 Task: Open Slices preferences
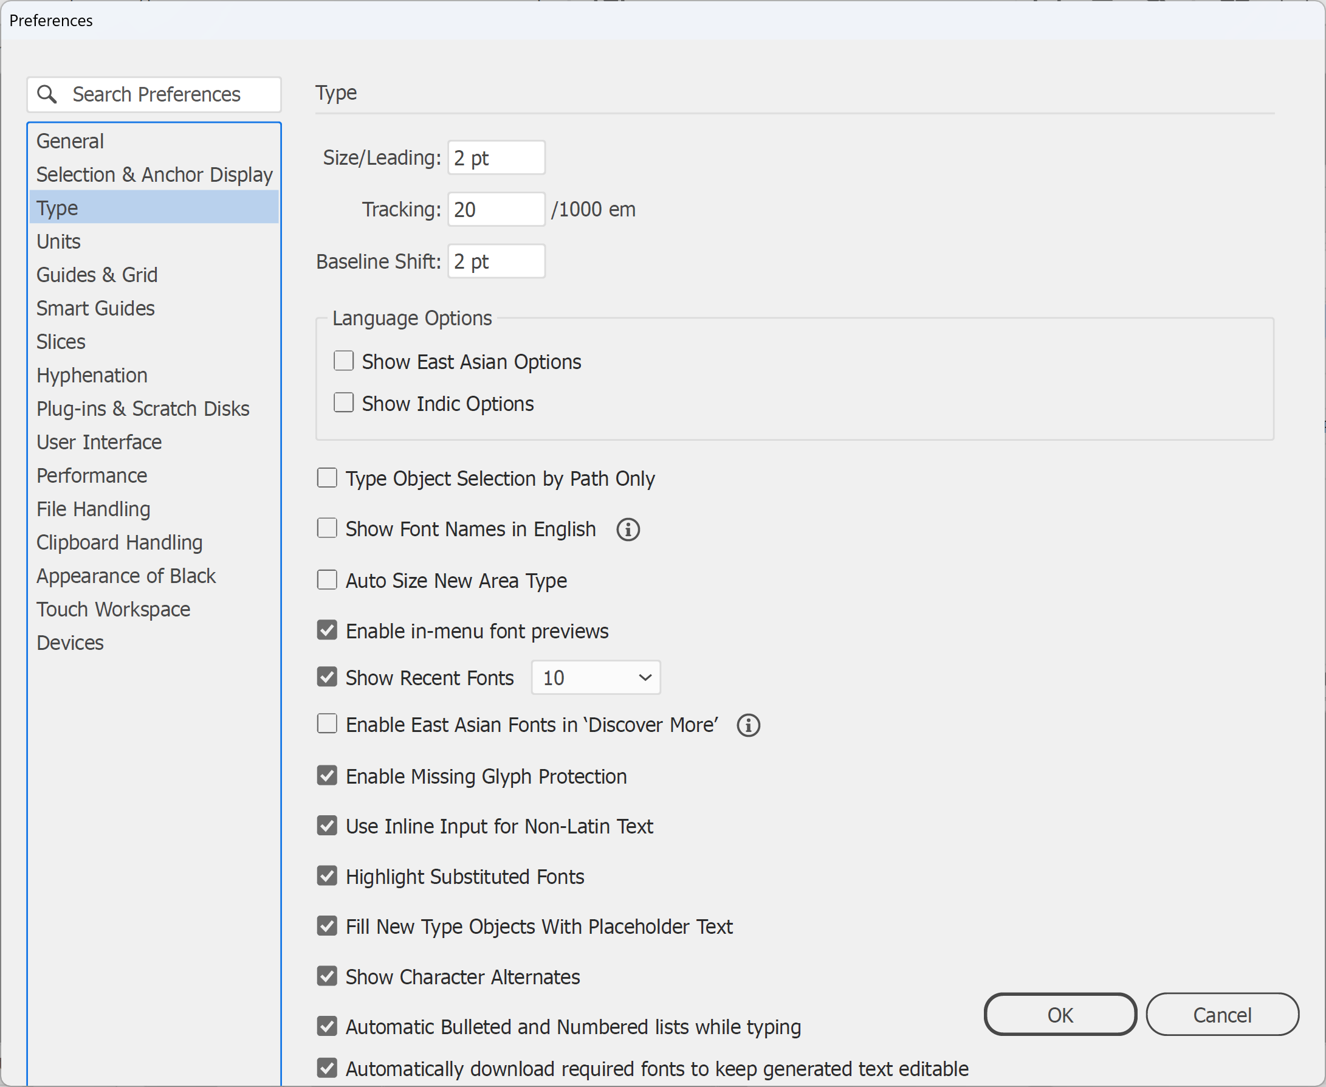pyautogui.click(x=154, y=342)
